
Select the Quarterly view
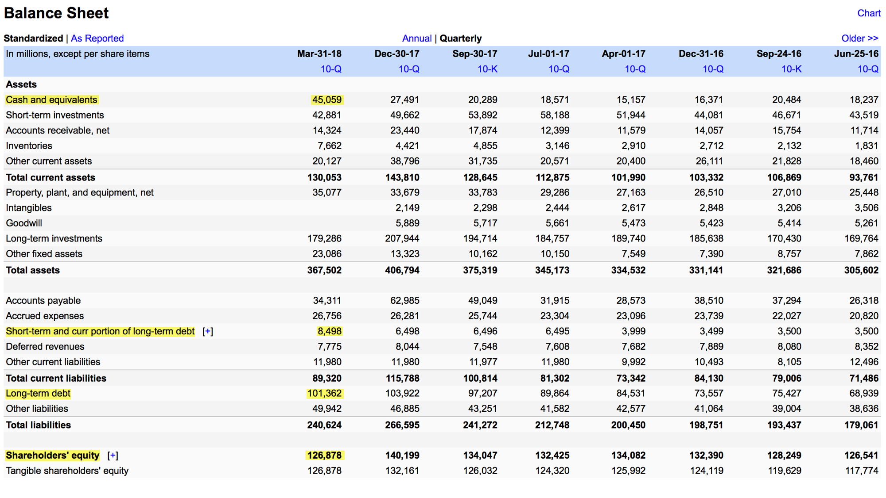460,38
